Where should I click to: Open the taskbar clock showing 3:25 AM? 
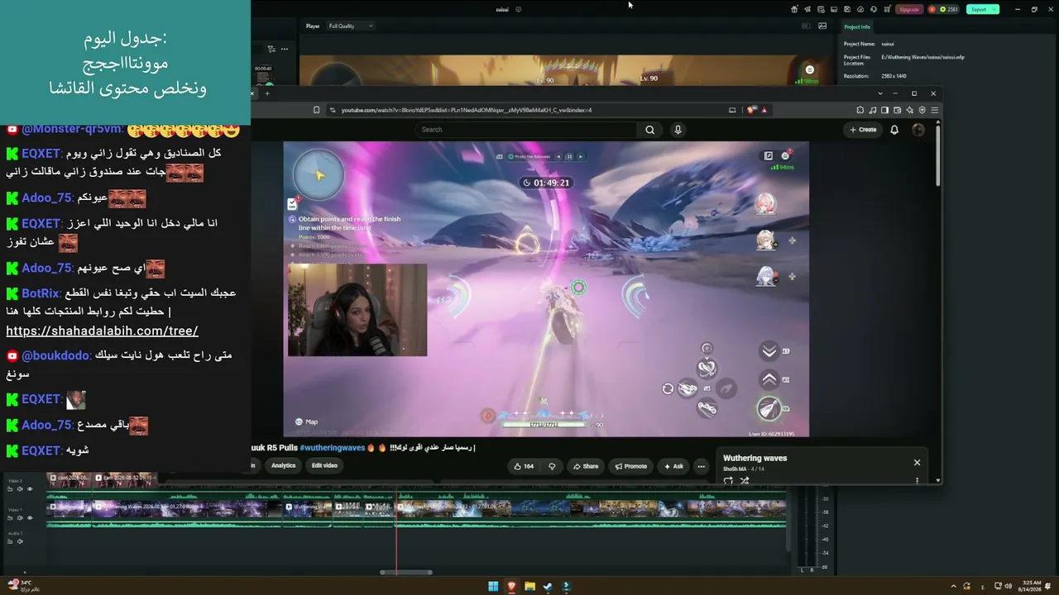point(1030,587)
